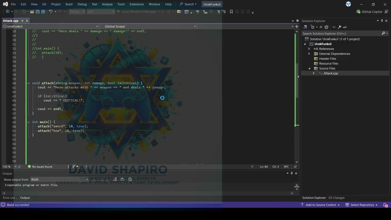Screen dimensions: 391x220
Task: Open the Extensions menu
Action: [x=137, y=4]
